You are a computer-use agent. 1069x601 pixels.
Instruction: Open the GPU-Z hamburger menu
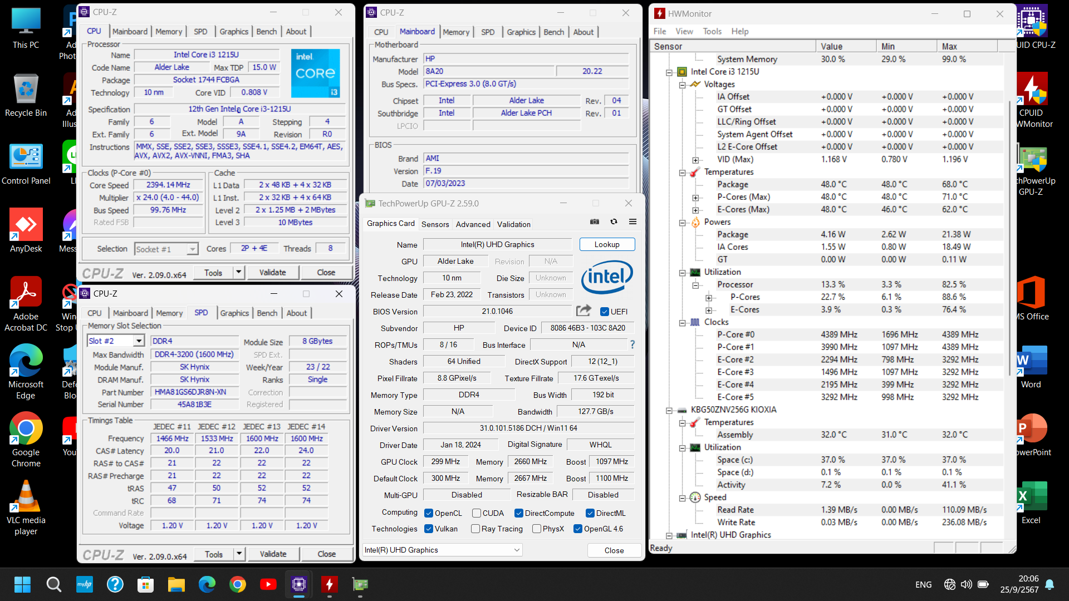[x=632, y=221]
